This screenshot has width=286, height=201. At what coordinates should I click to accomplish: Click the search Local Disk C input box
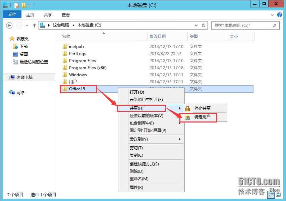coord(241,26)
